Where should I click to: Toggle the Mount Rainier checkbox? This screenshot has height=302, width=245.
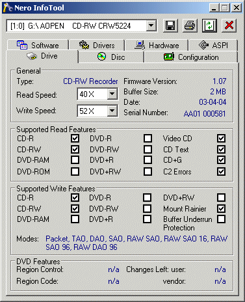tap(221, 208)
